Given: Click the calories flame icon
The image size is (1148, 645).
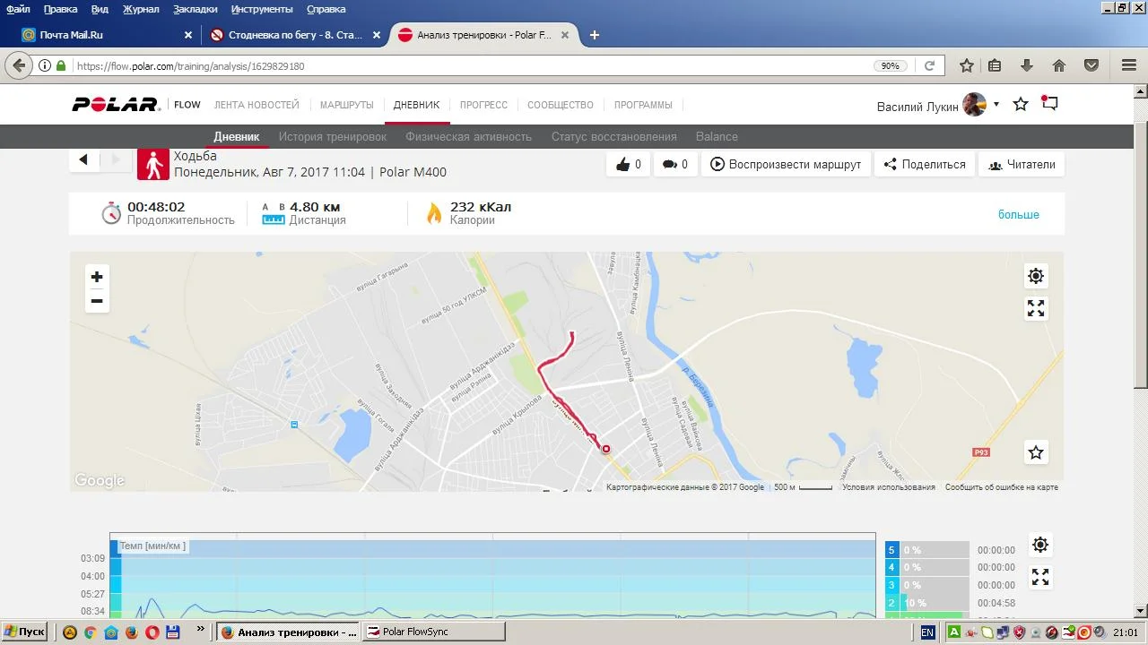Looking at the screenshot, I should click(434, 212).
